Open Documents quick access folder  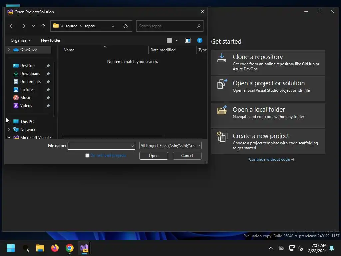point(30,82)
